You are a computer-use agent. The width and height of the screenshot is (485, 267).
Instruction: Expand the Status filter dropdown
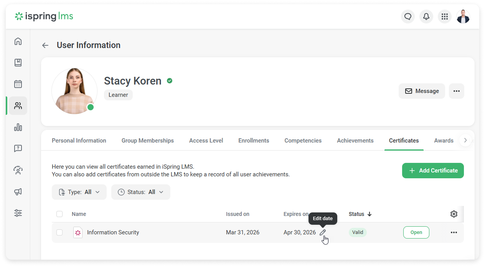pos(140,192)
